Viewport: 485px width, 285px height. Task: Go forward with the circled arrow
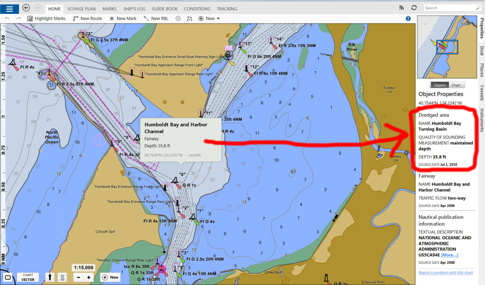click(x=38, y=8)
